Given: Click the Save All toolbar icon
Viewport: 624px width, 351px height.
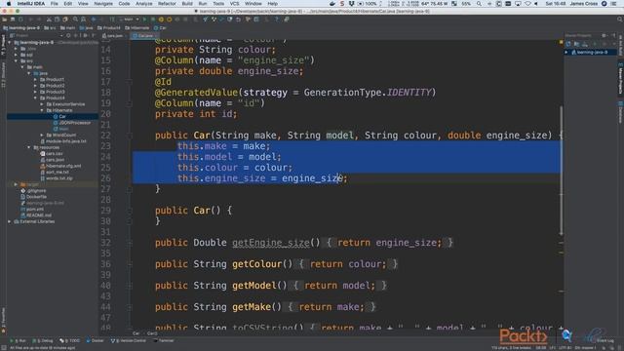Looking at the screenshot, I should click(13, 19).
